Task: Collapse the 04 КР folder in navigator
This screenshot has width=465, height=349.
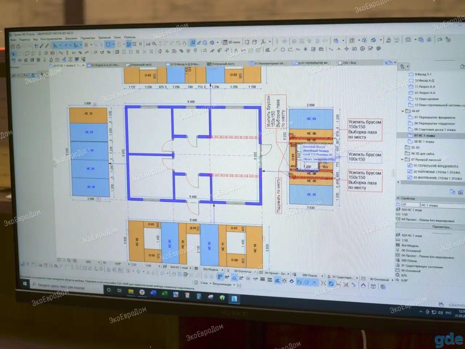Action: (403, 111)
